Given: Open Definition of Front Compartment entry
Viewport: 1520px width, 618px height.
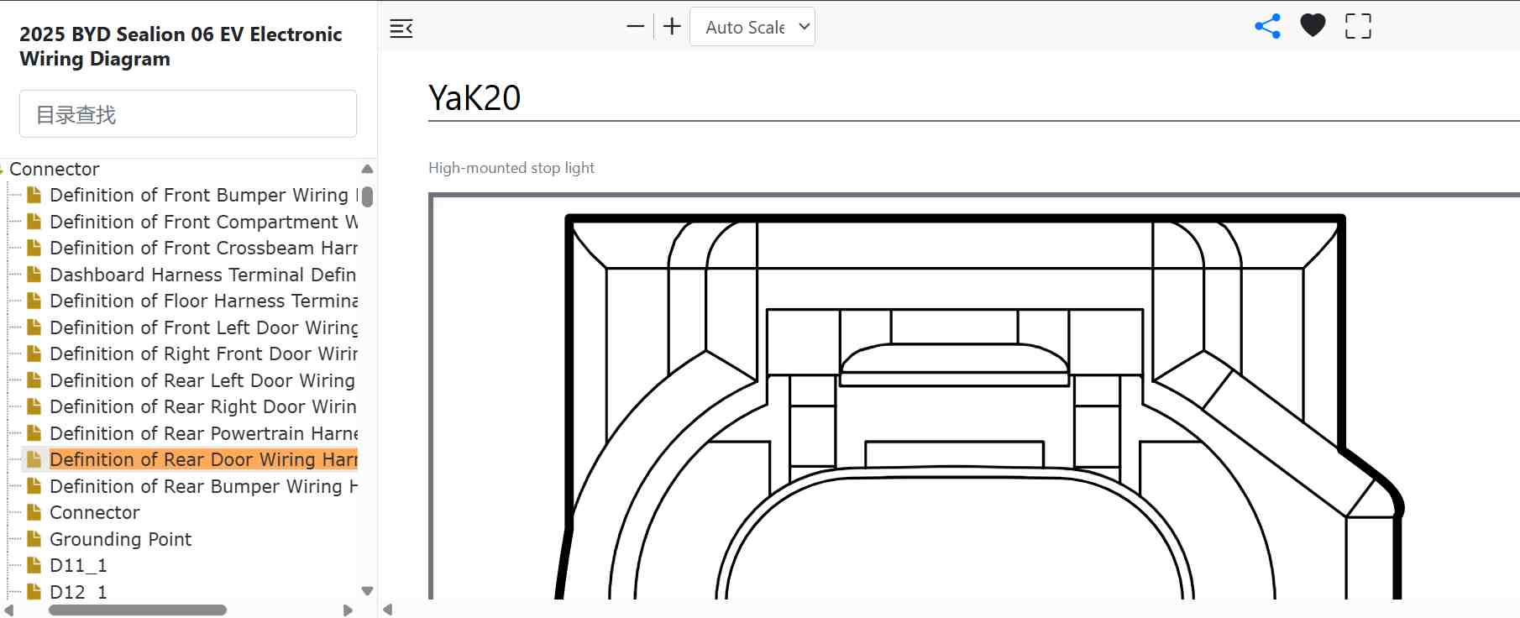Looking at the screenshot, I should coord(203,222).
